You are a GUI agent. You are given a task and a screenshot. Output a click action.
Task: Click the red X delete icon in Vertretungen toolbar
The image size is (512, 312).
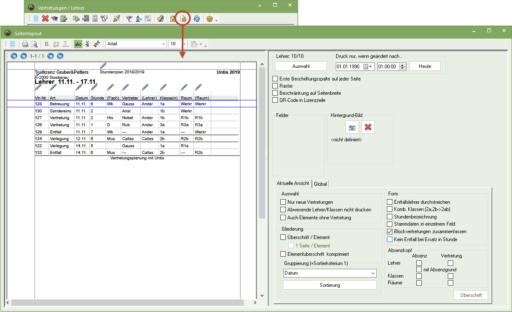coord(45,18)
